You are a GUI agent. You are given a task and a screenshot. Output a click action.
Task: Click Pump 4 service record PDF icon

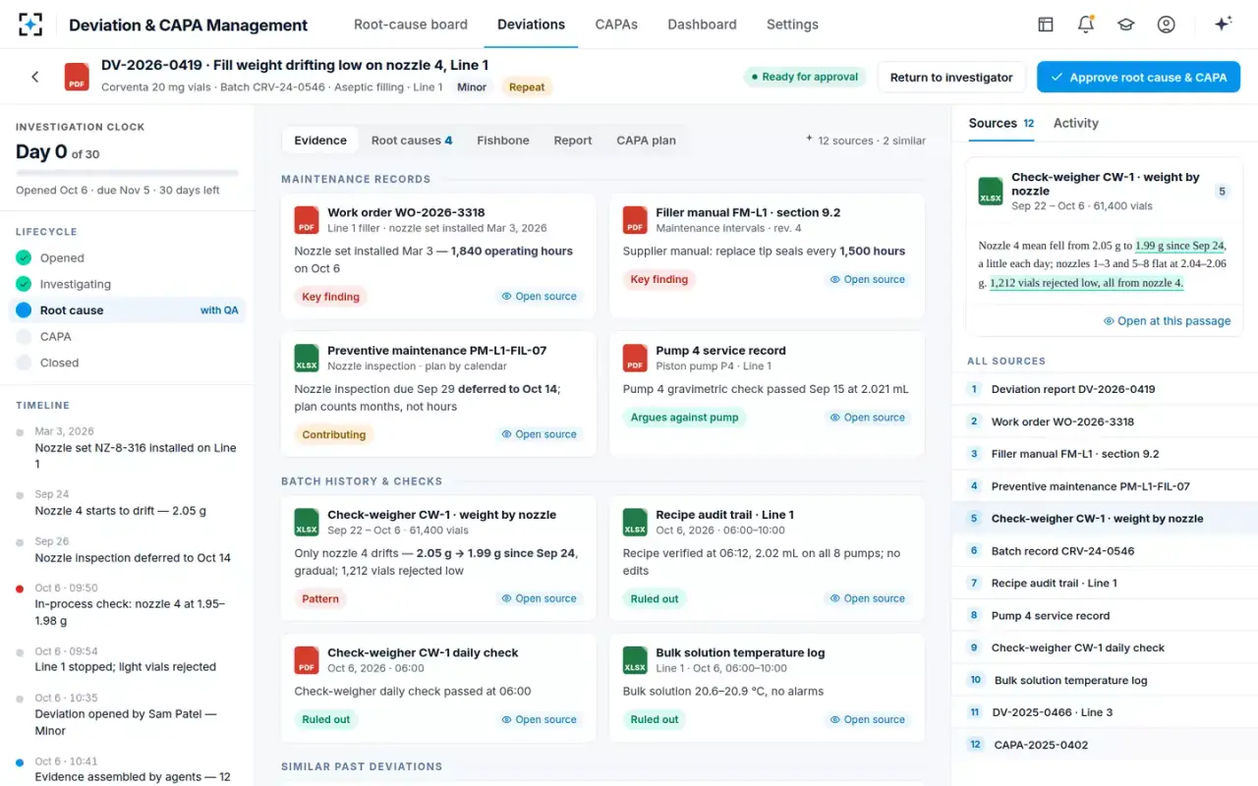click(x=635, y=357)
